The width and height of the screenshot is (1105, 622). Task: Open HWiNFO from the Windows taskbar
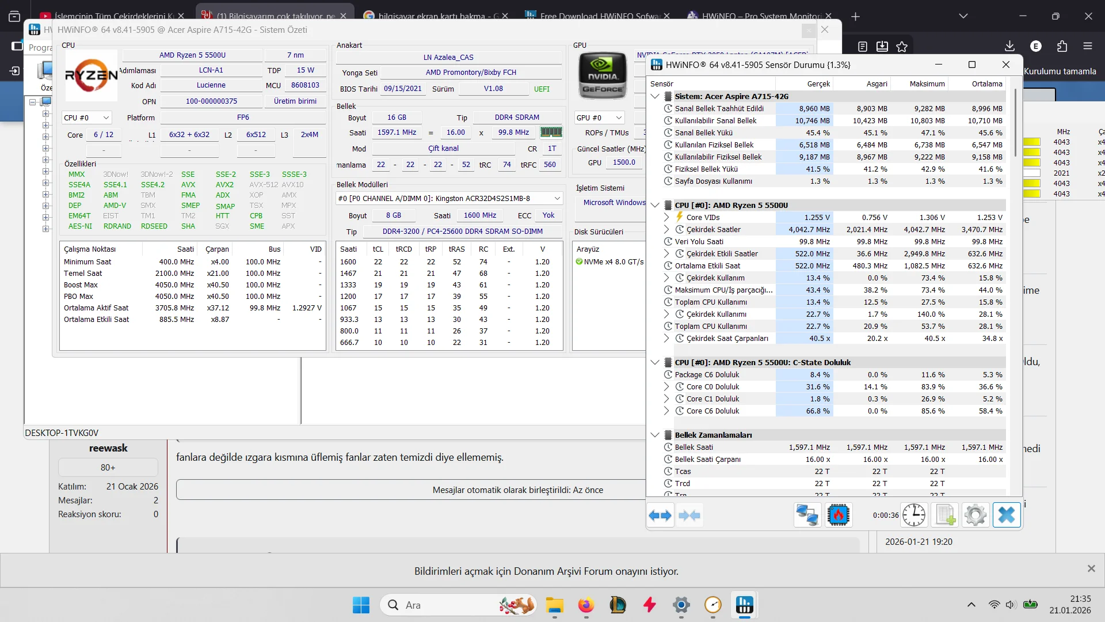click(x=744, y=605)
